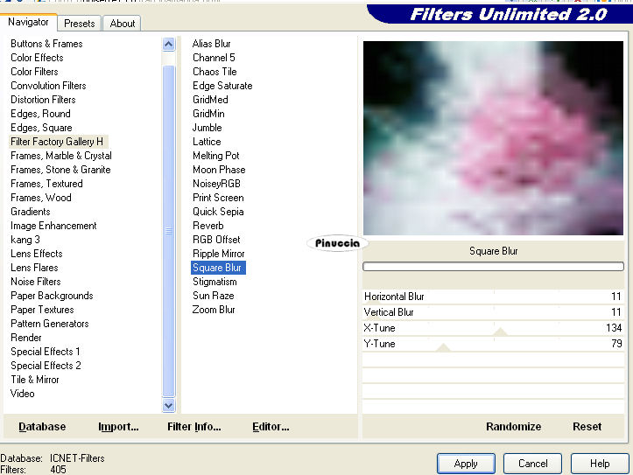Apply the Square Blur filter
Image resolution: width=633 pixels, height=475 pixels.
pyautogui.click(x=466, y=464)
